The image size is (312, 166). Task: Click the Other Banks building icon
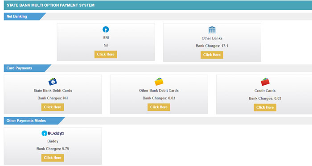212,30
